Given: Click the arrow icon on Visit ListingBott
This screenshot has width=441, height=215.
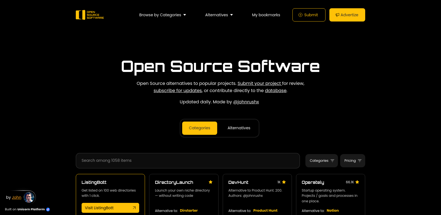Looking at the screenshot, I should [134, 208].
